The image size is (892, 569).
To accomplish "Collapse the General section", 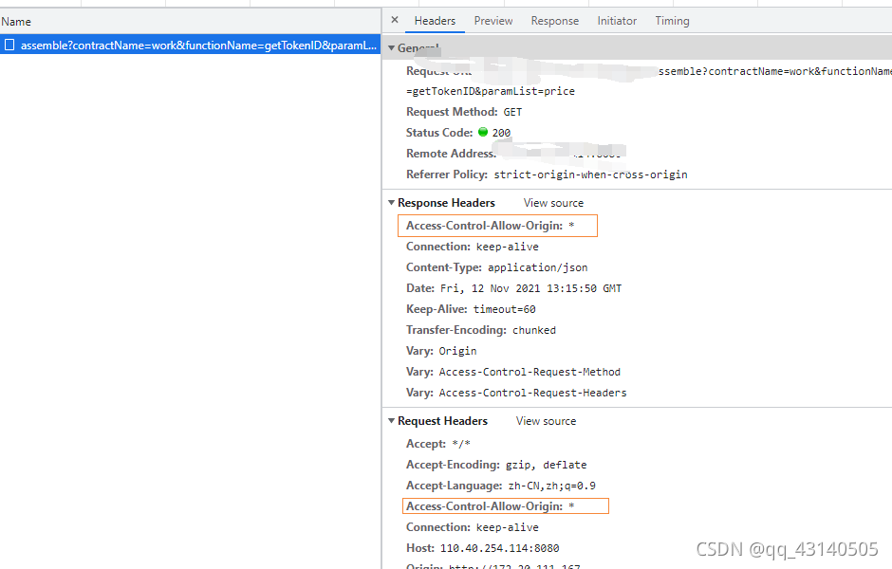I will (x=391, y=47).
